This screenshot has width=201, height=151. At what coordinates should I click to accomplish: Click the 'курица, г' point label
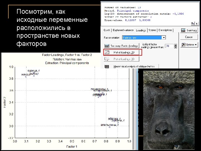click(x=34, y=71)
